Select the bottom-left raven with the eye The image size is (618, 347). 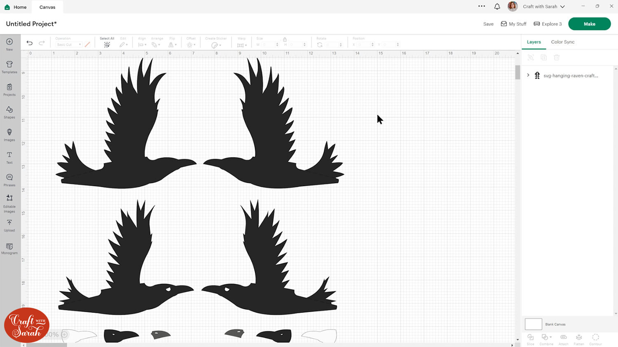tap(126, 258)
